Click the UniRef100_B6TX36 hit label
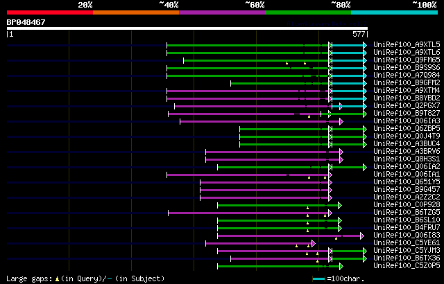Image resolution: width=444 pixels, height=284 pixels. [x=407, y=258]
